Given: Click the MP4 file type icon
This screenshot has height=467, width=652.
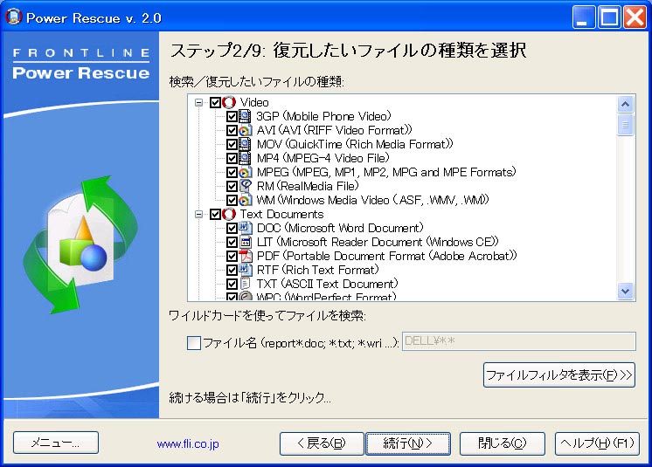Looking at the screenshot, I should click(246, 158).
